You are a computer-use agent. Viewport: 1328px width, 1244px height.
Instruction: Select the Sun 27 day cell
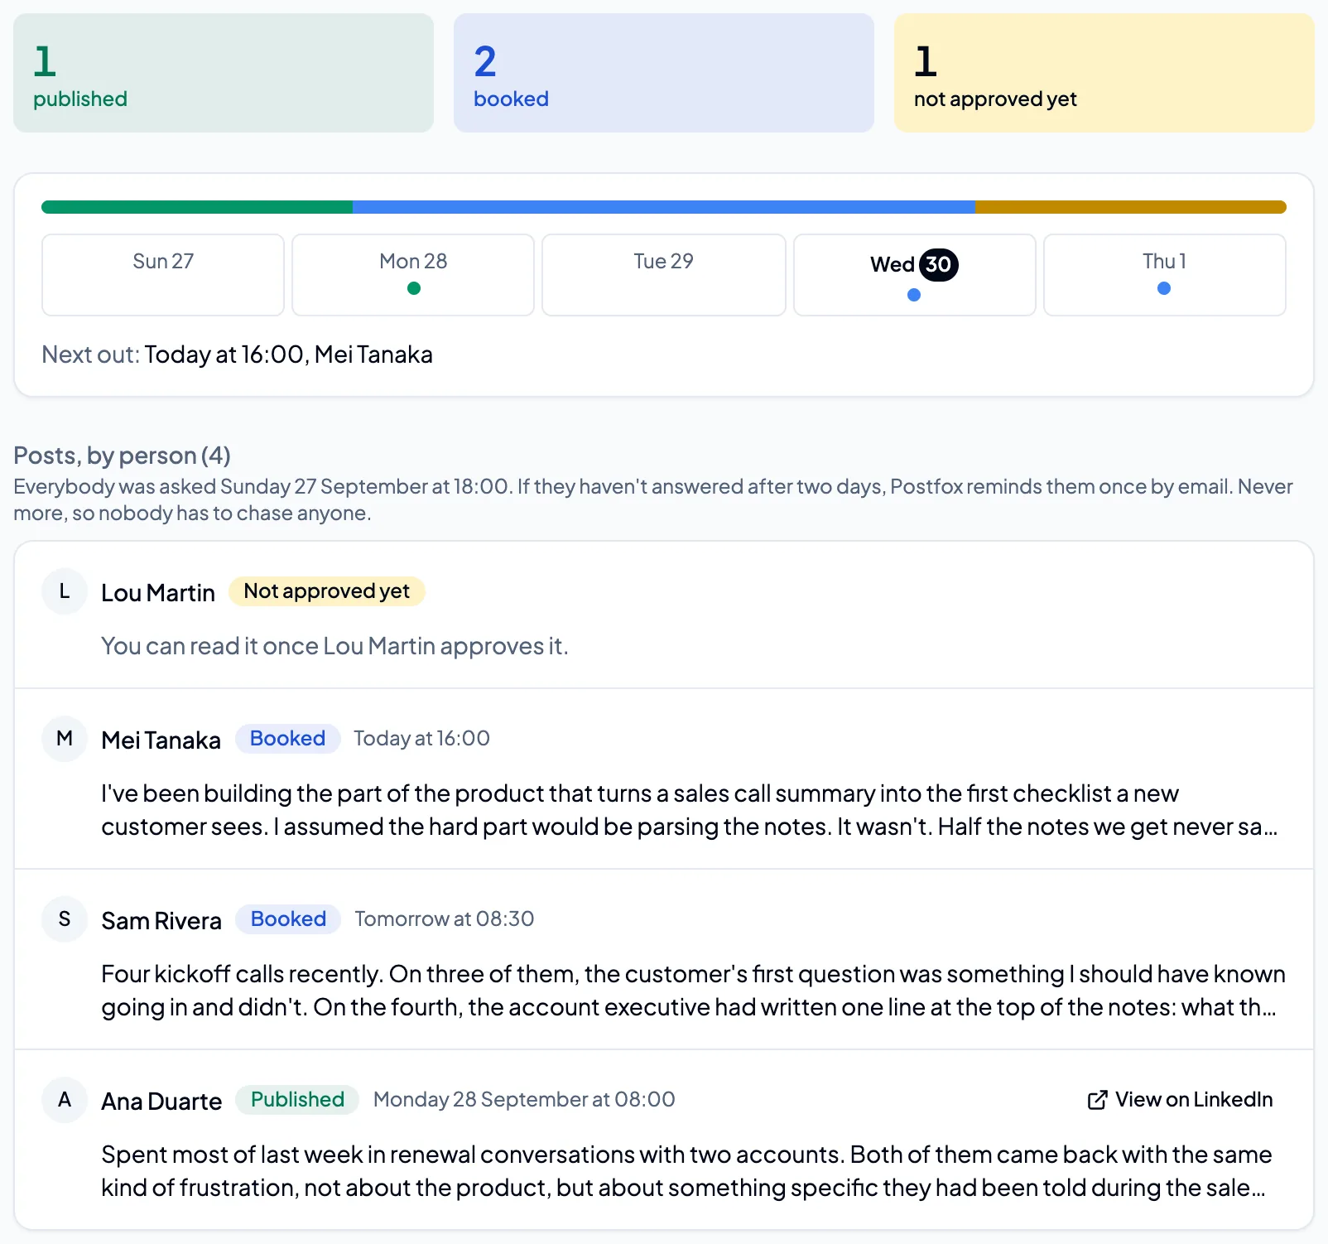(163, 275)
